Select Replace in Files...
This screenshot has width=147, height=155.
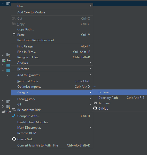52,57
